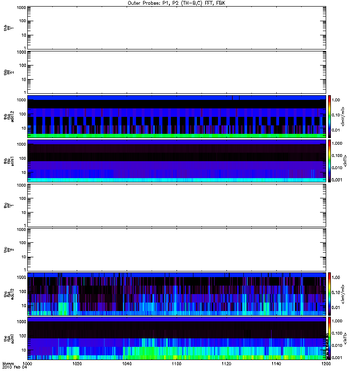The width and height of the screenshot is (353, 377).
Task: Click the <|nT|> unit label beside thc scm1
Action: (x=345, y=338)
